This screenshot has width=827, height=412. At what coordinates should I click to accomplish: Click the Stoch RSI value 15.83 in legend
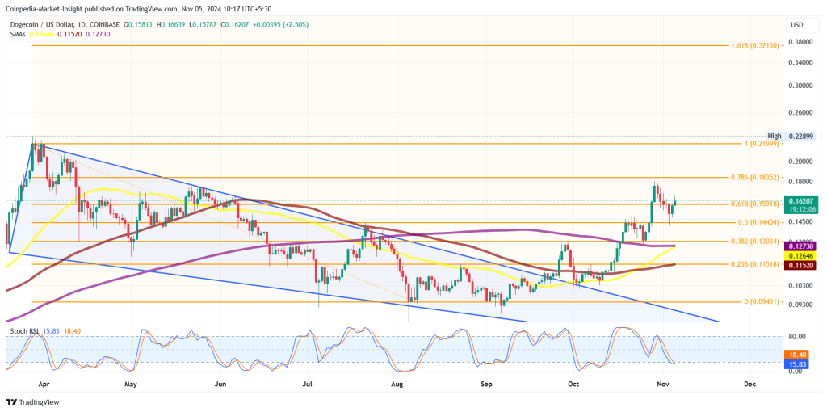coord(50,330)
